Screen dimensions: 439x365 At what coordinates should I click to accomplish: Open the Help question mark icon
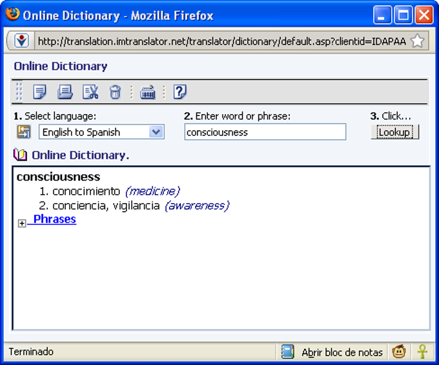click(179, 92)
